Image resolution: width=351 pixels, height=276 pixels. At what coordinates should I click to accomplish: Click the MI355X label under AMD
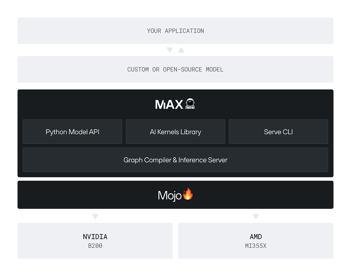256,246
